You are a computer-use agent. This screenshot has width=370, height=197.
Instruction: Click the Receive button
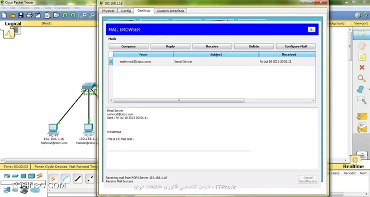pyautogui.click(x=212, y=46)
